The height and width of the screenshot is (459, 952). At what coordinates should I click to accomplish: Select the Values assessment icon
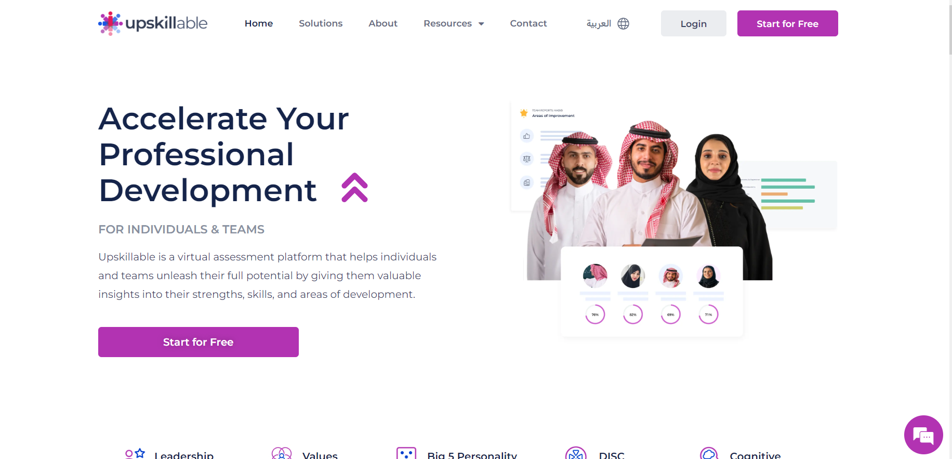pyautogui.click(x=282, y=453)
